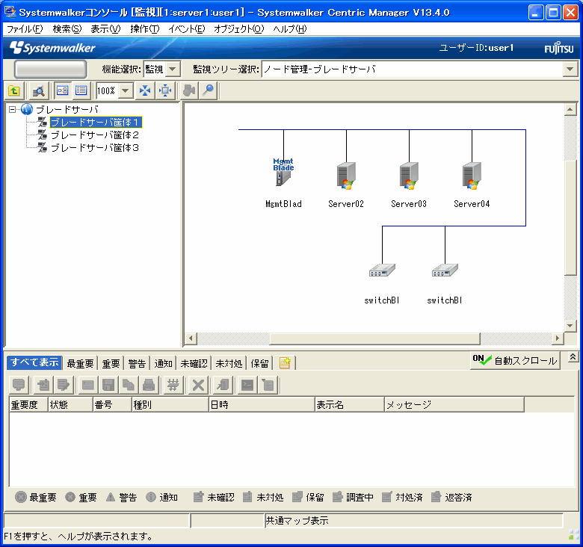Switch to the 通知 event tab
Viewport: 583px width, 547px height.
tap(163, 363)
